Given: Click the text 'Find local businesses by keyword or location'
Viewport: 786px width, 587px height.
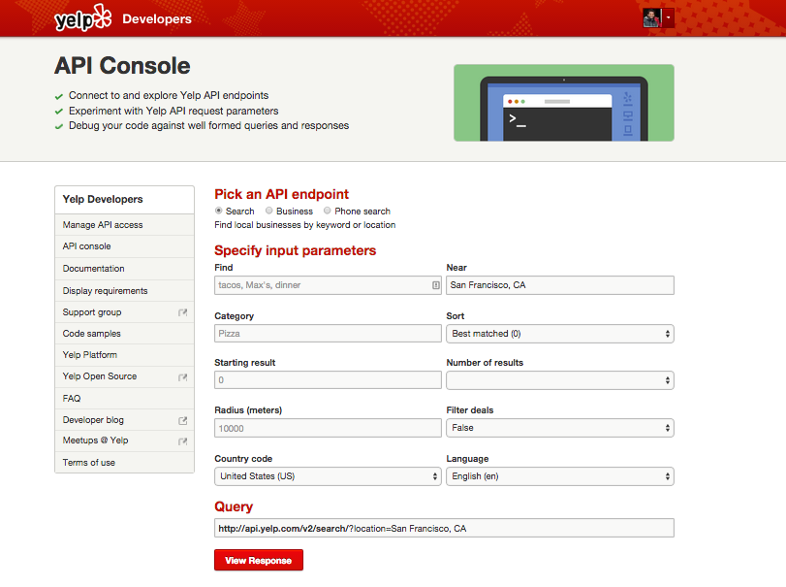Looking at the screenshot, I should [304, 225].
